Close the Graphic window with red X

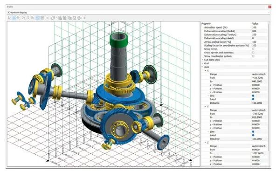[x=269, y=7]
